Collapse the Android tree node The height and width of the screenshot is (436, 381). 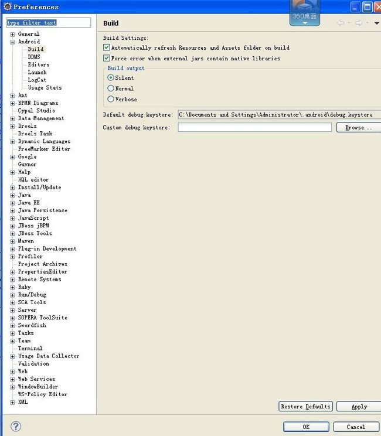[x=12, y=42]
